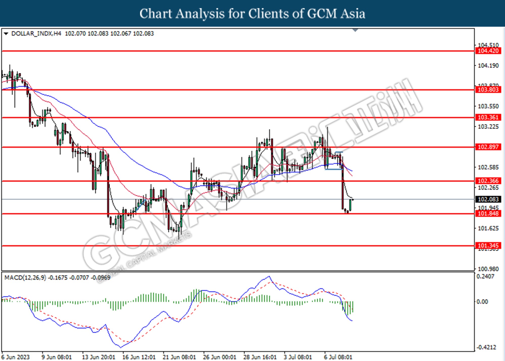The image size is (505, 361).
Task: Select the 104.420 red price level label
Action: [488, 51]
